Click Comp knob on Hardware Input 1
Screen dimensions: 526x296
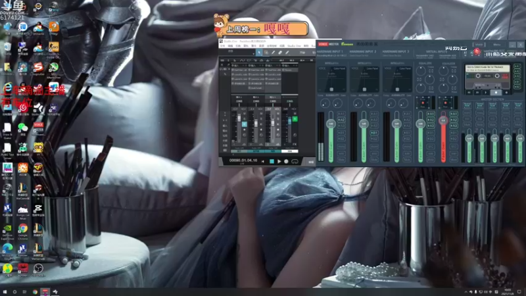[x=324, y=103]
